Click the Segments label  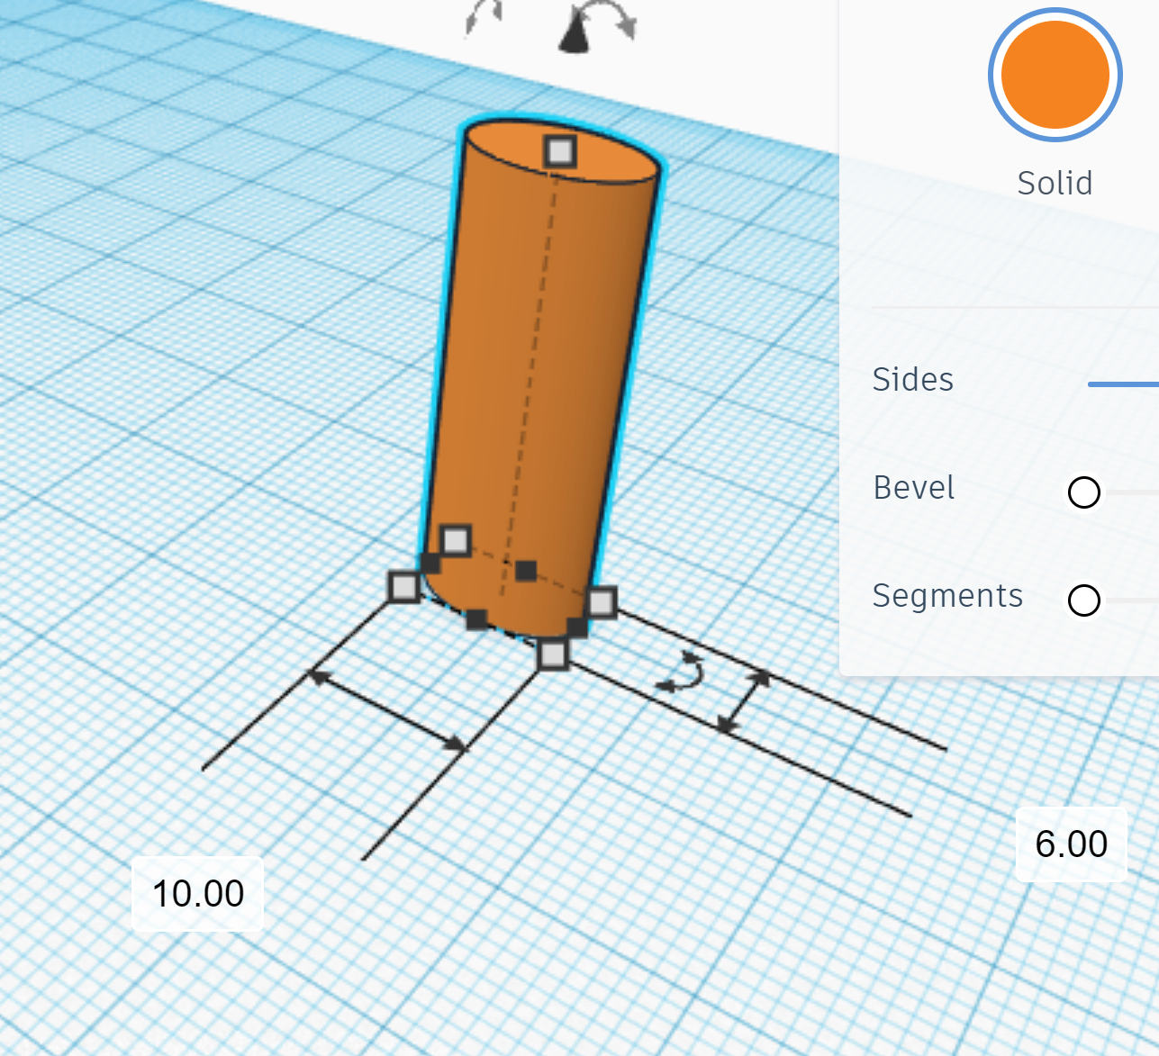coord(947,596)
